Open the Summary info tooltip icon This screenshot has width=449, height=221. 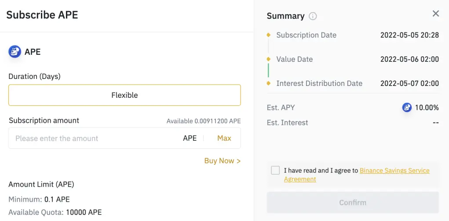point(313,16)
